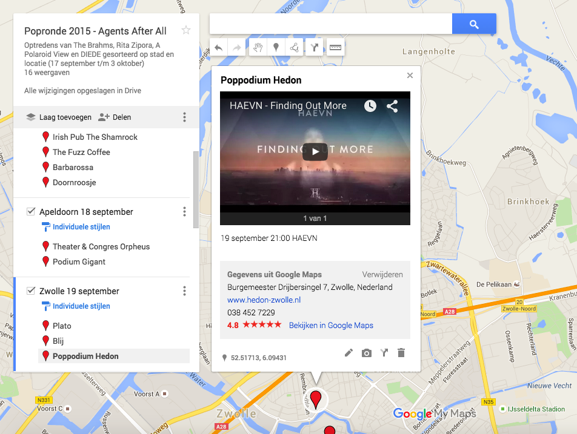The image size is (577, 434).
Task: Open www.hedon-zwolle.nl link
Action: 264,300
